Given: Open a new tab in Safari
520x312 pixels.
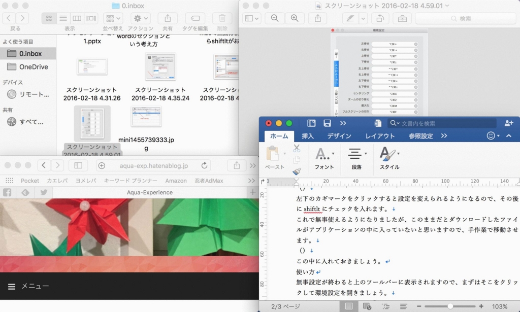Looking at the screenshot, I should click(253, 192).
